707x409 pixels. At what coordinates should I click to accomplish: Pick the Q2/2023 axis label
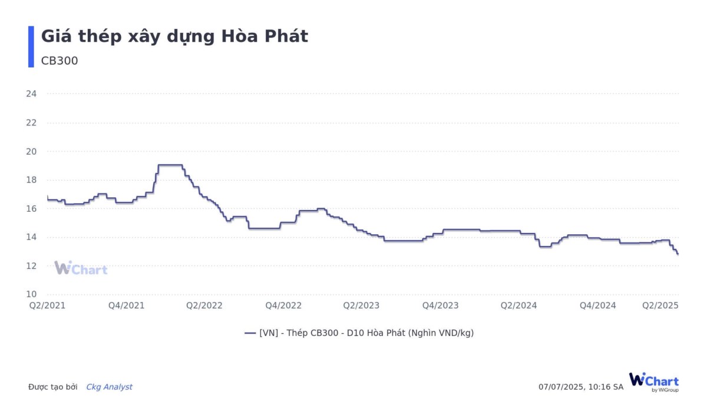[x=361, y=306]
